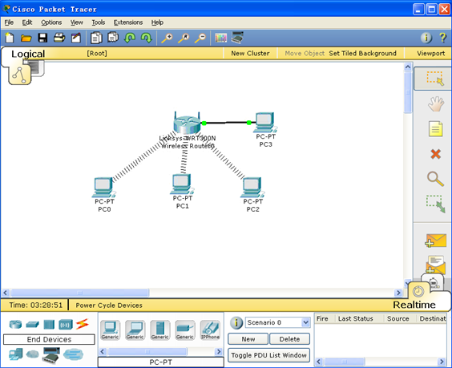This screenshot has width=452, height=368.
Task: Open the Activity Wizard icon
Action: [76, 38]
